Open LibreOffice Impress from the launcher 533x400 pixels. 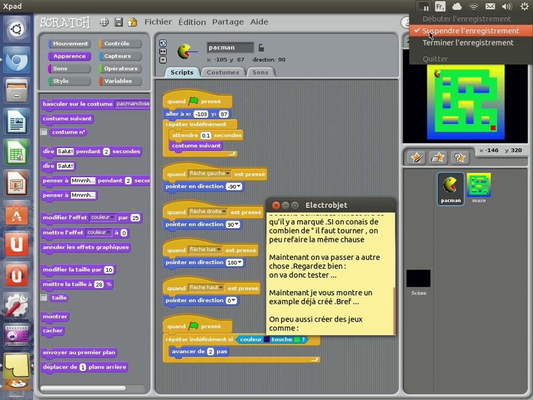pyautogui.click(x=16, y=183)
